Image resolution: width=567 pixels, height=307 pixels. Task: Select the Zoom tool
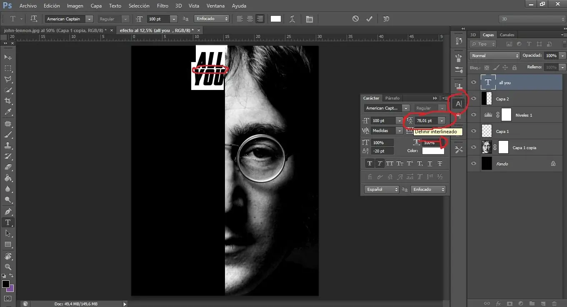8,267
